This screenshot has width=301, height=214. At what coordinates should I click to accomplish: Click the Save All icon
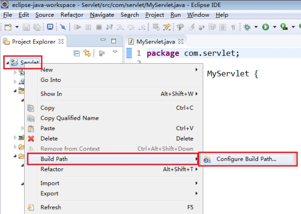click(x=37, y=27)
